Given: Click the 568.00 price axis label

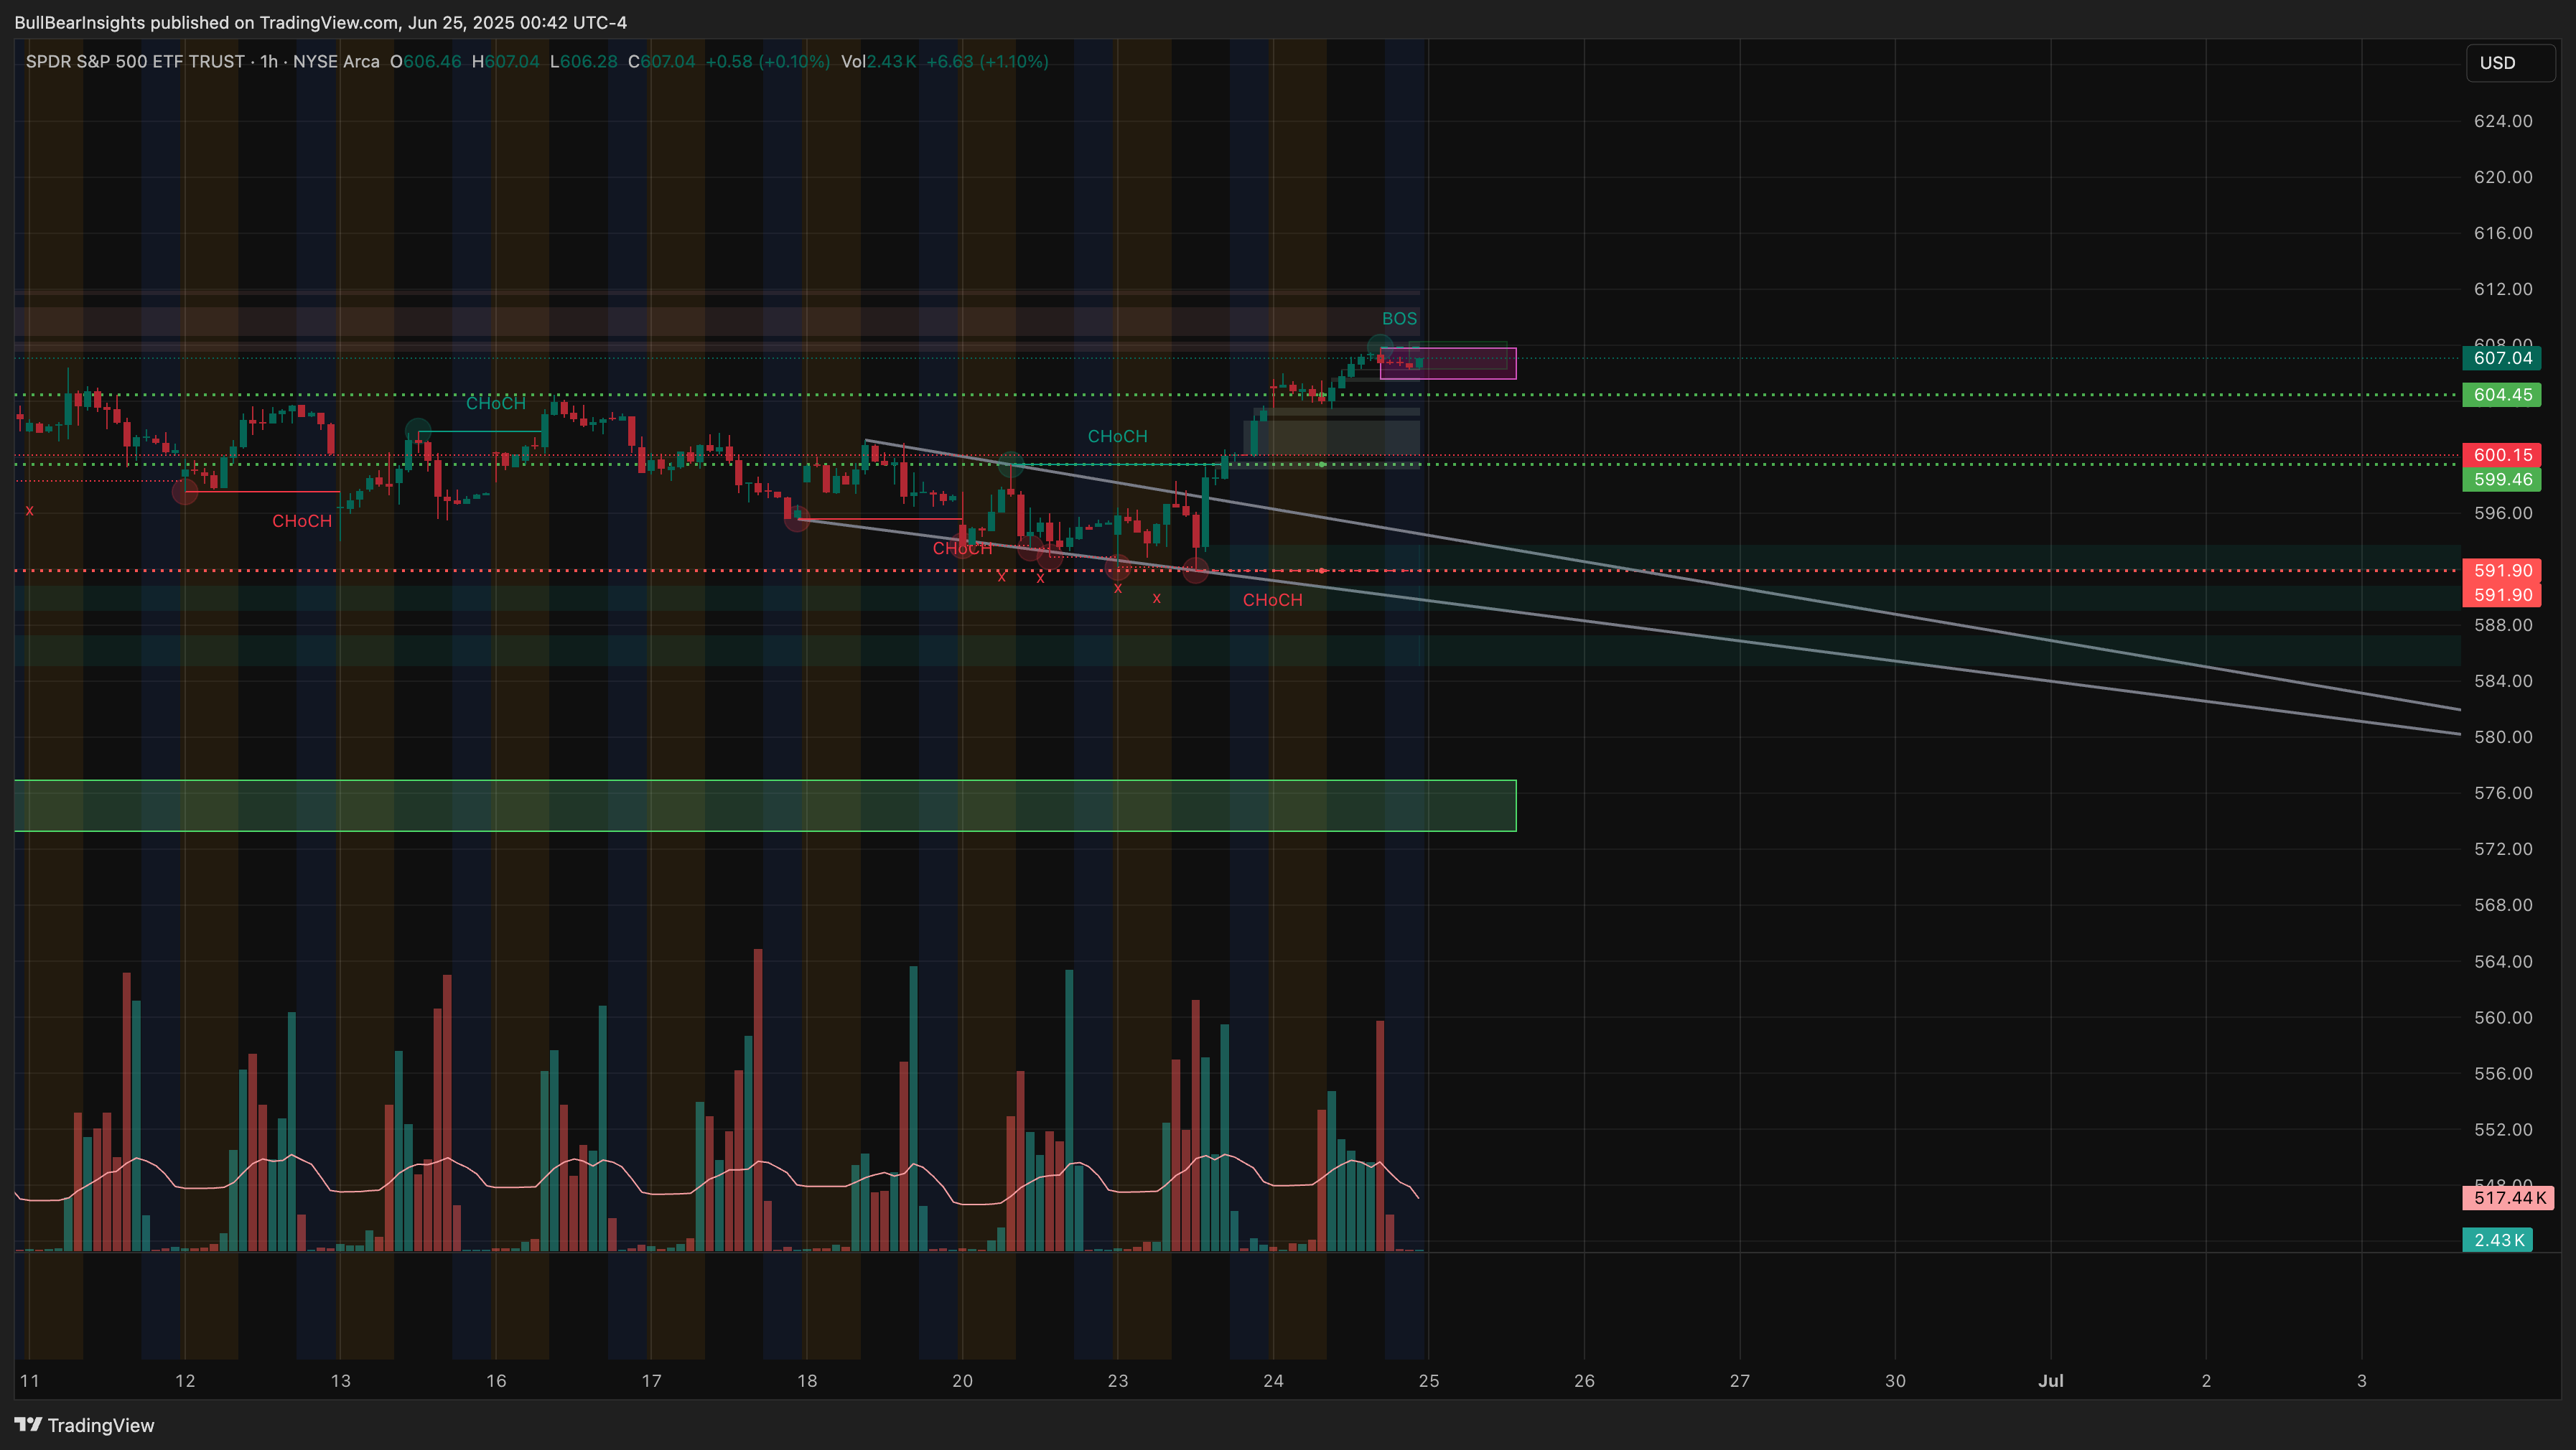Looking at the screenshot, I should 2503,905.
